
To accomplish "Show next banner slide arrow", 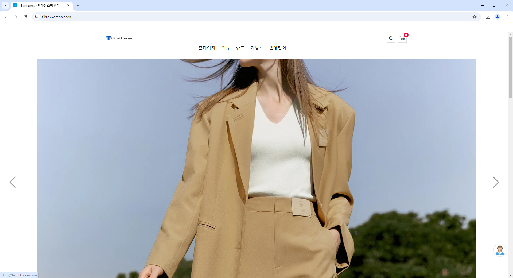I will coord(496,182).
